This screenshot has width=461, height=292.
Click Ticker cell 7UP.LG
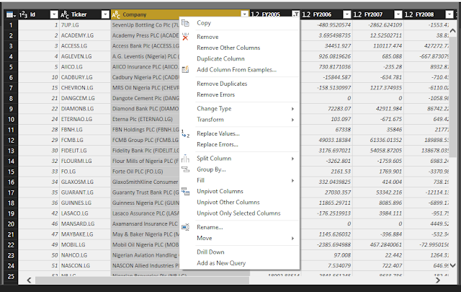(85, 25)
